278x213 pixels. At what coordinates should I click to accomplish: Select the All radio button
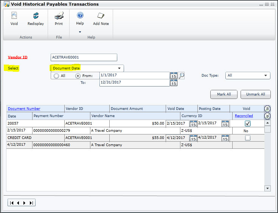click(x=56, y=76)
